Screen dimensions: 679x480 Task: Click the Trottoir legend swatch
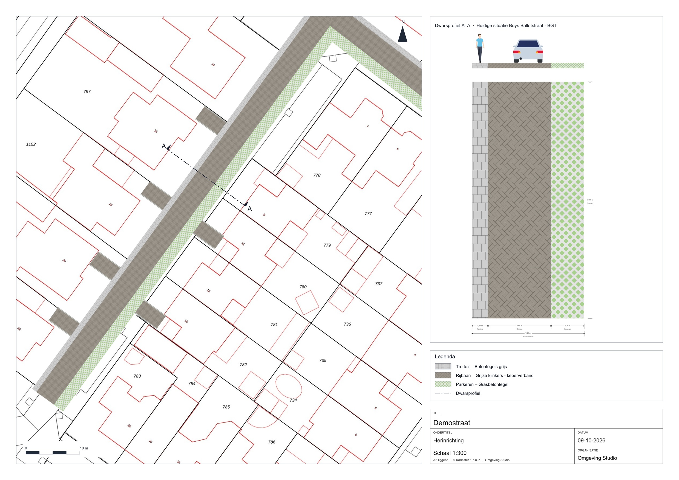443,366
